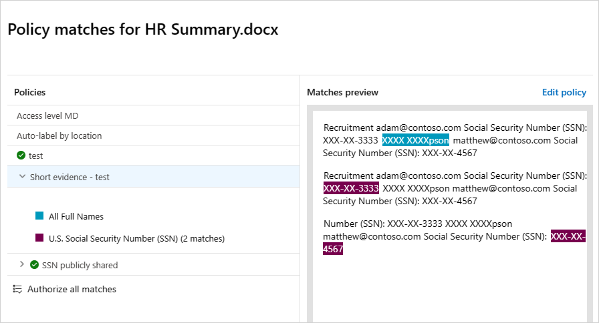Image resolution: width=599 pixels, height=323 pixels.
Task: Click the highlighted XXX-XX-3333 SSN match
Action: [x=351, y=188]
